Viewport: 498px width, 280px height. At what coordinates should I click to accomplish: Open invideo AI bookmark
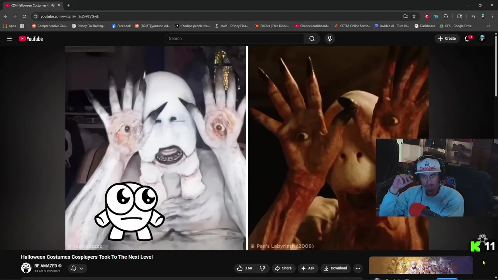point(392,26)
